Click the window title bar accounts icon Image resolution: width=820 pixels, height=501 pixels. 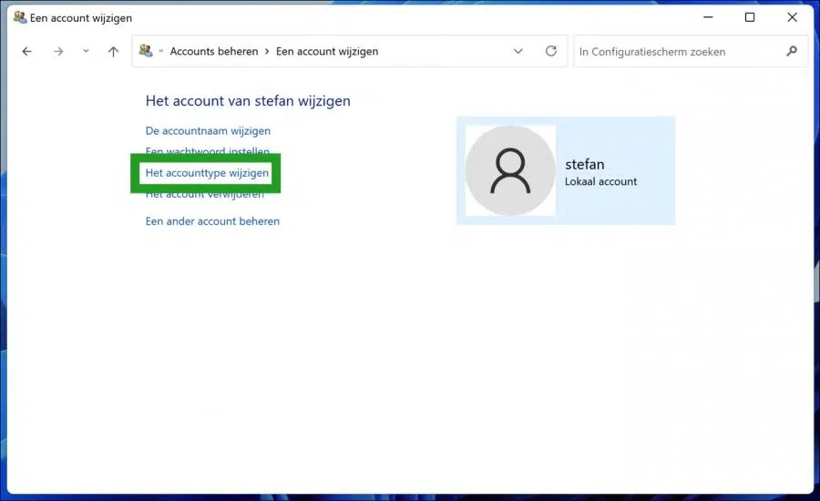(x=20, y=17)
